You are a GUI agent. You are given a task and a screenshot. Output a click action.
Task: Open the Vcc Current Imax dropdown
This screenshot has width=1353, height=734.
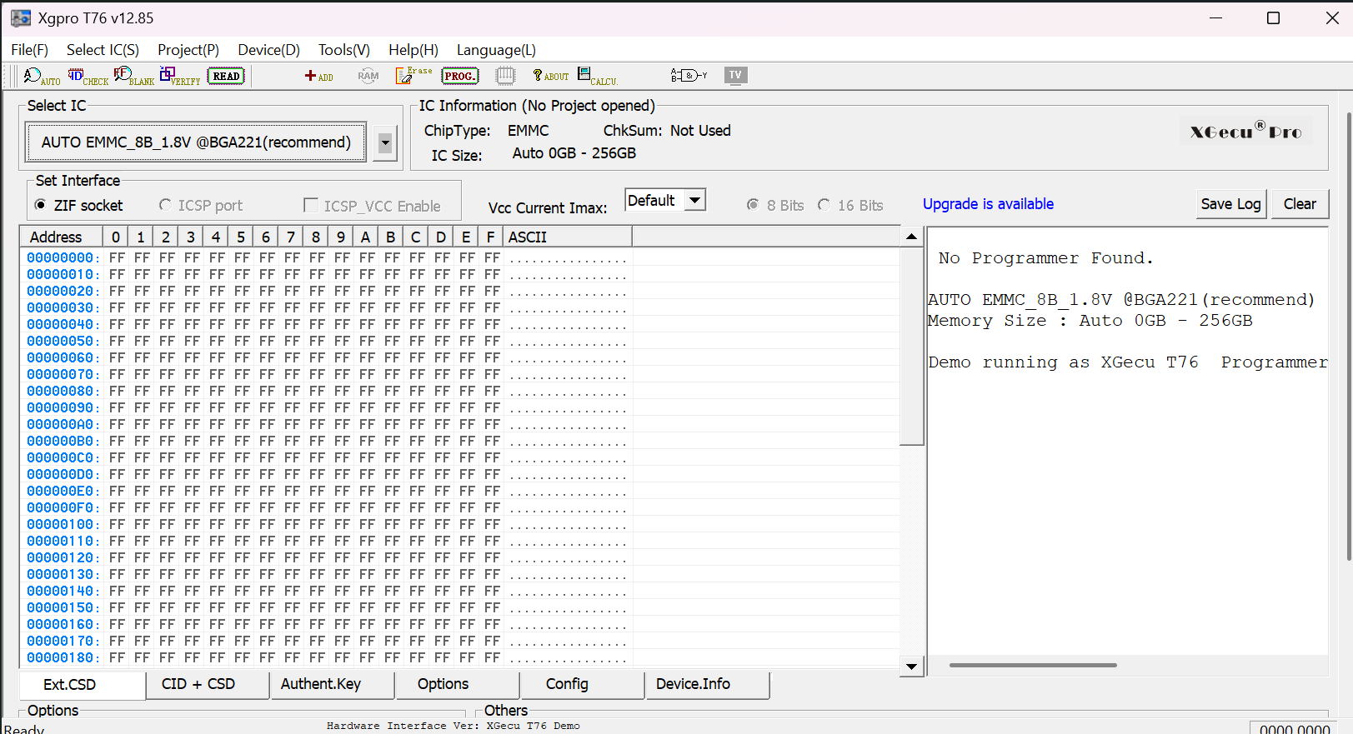coord(694,201)
